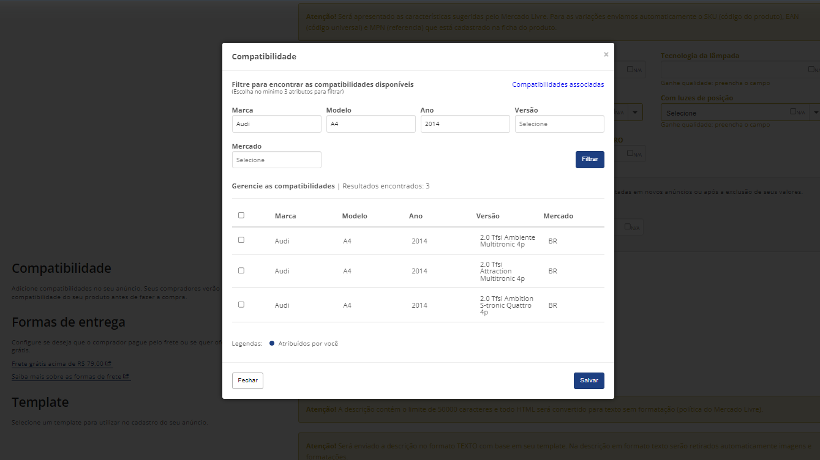Open 'Saiba mais sobre as formas de frete' link
The image size is (820, 460).
coord(70,377)
